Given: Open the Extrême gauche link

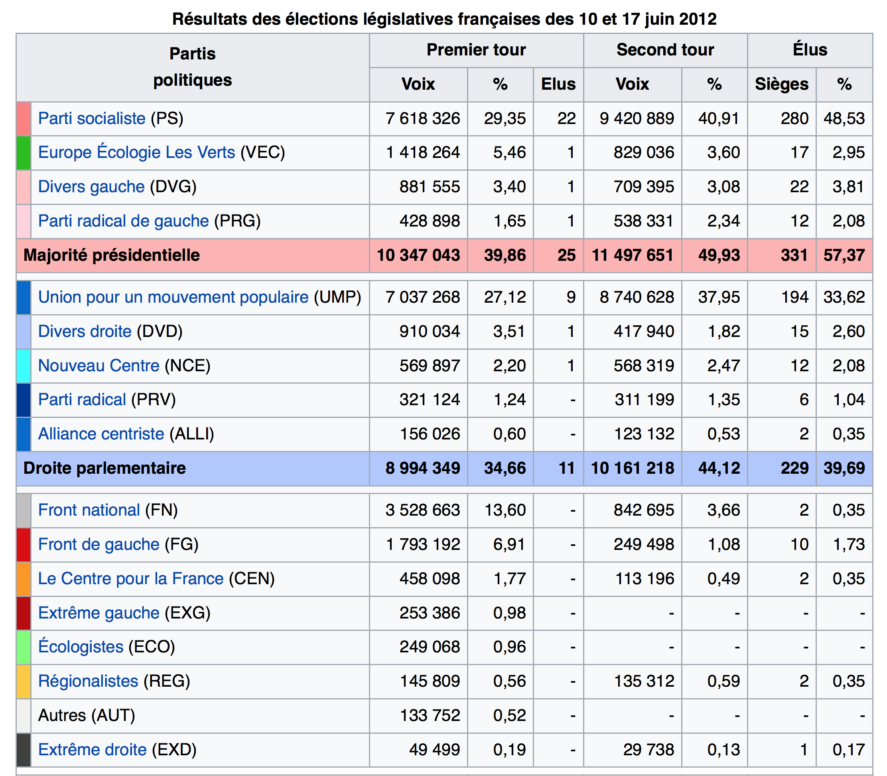Looking at the screenshot, I should (99, 613).
